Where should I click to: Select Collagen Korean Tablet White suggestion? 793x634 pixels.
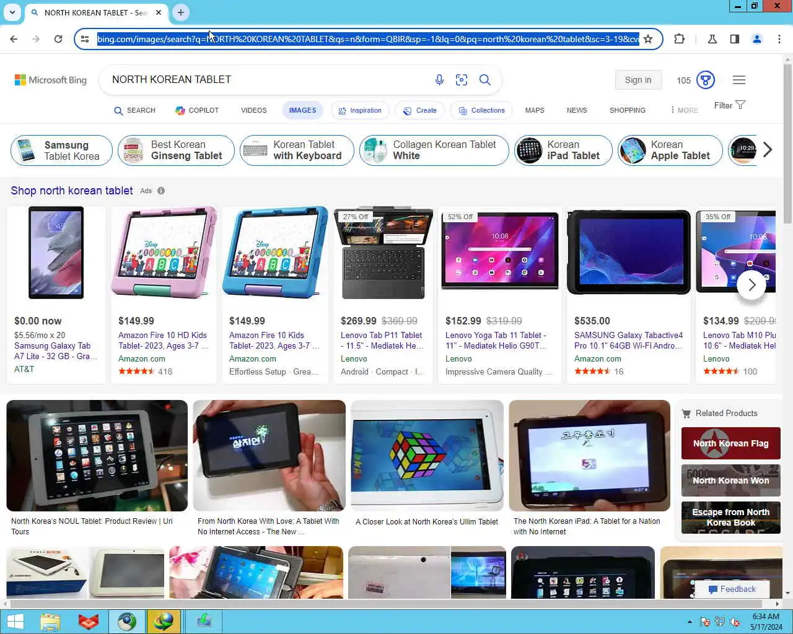434,150
